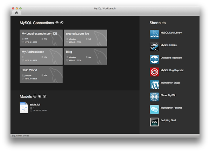Click Scripting Shell label

[168, 120]
